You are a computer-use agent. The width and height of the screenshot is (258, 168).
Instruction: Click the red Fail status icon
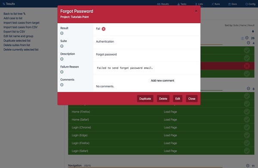click(104, 29)
